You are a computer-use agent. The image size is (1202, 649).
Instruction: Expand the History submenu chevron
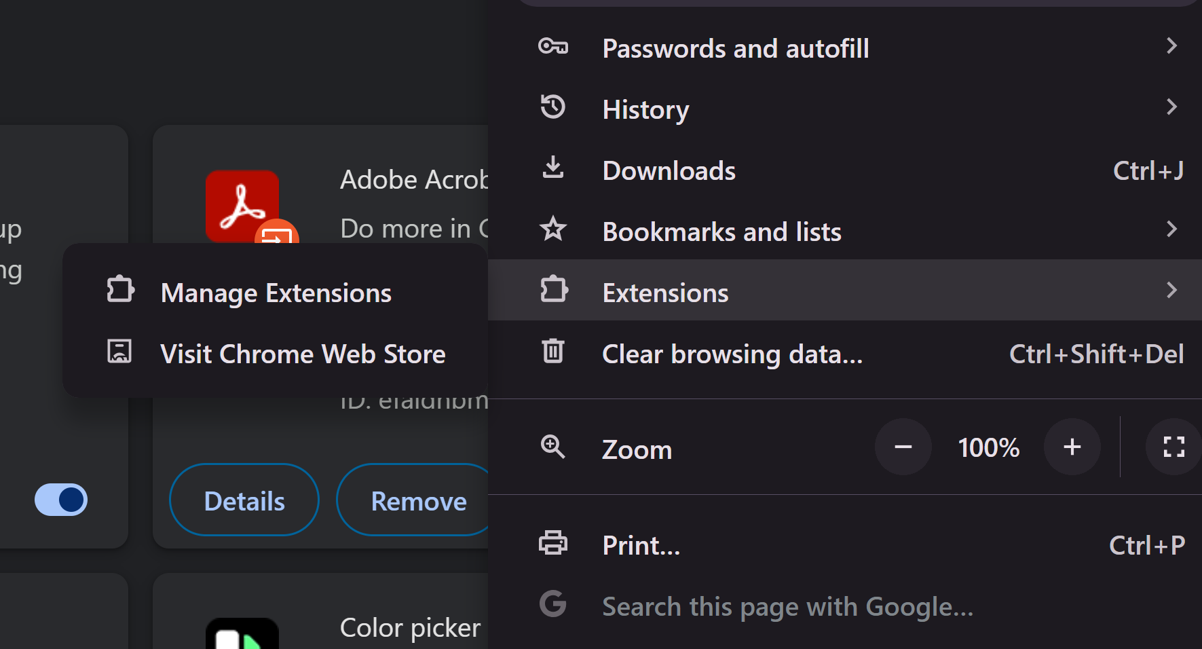(x=1171, y=107)
